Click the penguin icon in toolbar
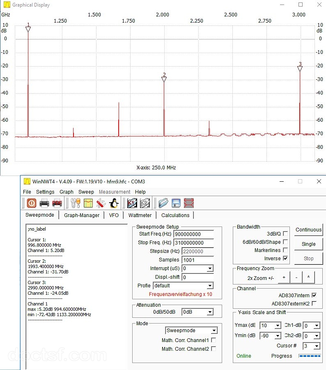 point(114,203)
